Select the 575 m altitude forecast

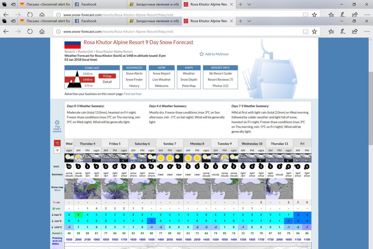(x=89, y=86)
